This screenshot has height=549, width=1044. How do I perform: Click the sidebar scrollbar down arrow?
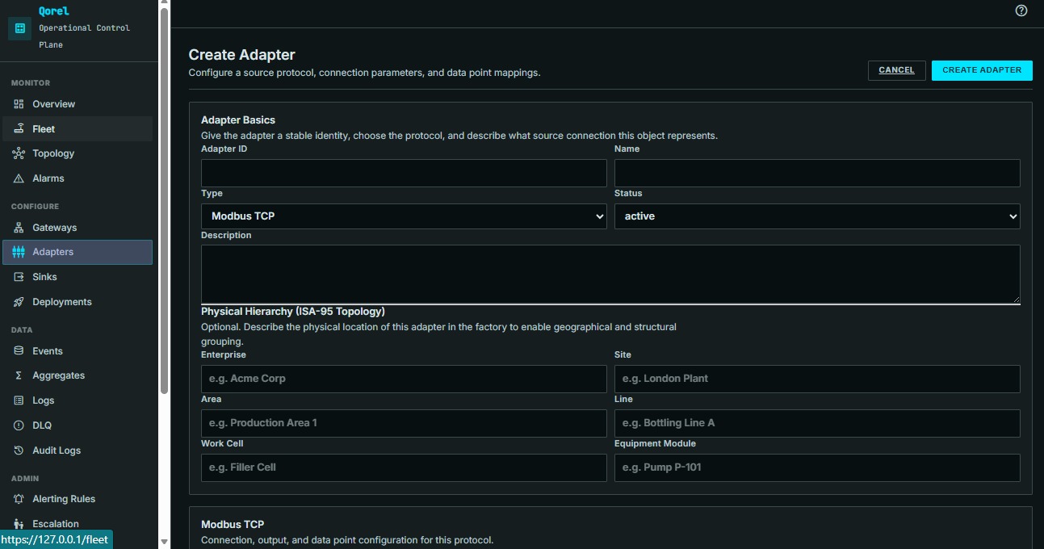(x=165, y=543)
